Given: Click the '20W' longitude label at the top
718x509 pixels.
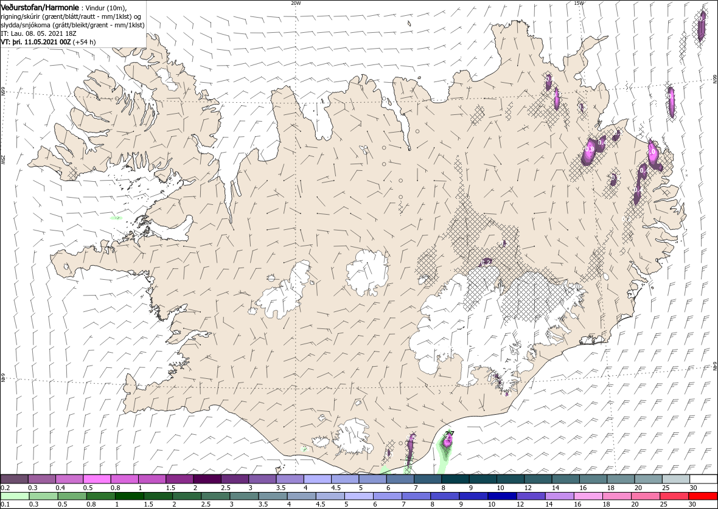Looking at the screenshot, I should tap(296, 3).
